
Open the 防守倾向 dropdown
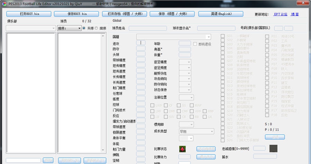[185, 84]
